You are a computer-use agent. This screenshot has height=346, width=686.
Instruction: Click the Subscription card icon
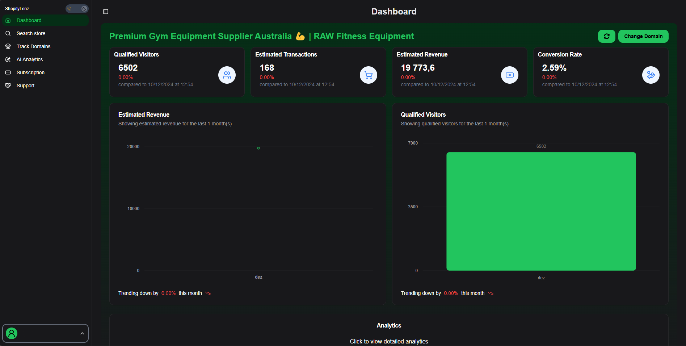(x=8, y=72)
